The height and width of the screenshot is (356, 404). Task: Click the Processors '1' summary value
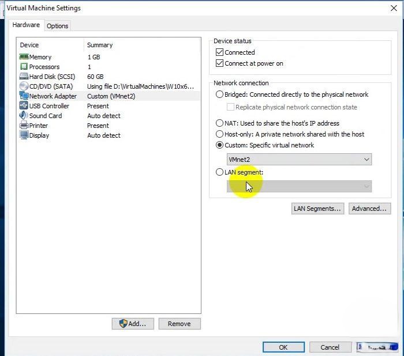[89, 67]
